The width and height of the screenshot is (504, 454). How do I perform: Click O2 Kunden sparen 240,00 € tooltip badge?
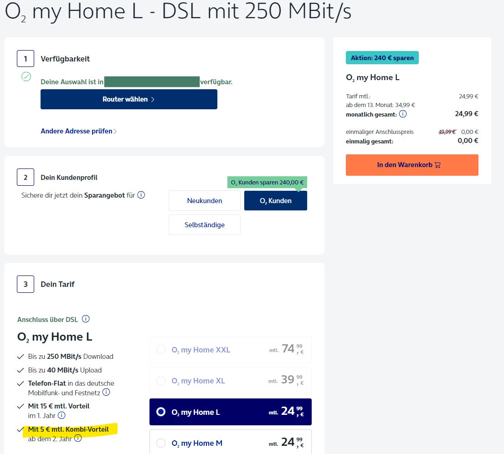coord(267,182)
